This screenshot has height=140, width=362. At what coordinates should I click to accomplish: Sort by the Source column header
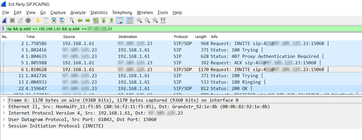89,37
